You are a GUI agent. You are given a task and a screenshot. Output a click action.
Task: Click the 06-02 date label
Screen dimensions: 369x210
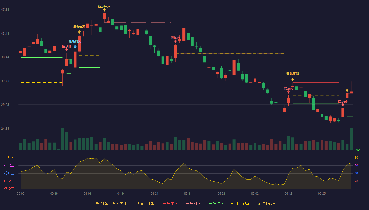255,193
